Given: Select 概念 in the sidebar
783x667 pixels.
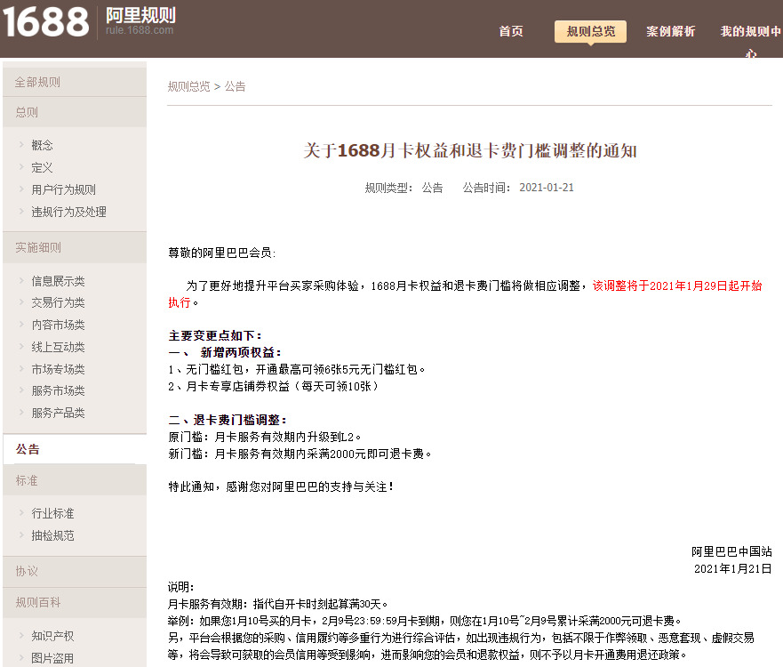Looking at the screenshot, I should pyautogui.click(x=42, y=145).
